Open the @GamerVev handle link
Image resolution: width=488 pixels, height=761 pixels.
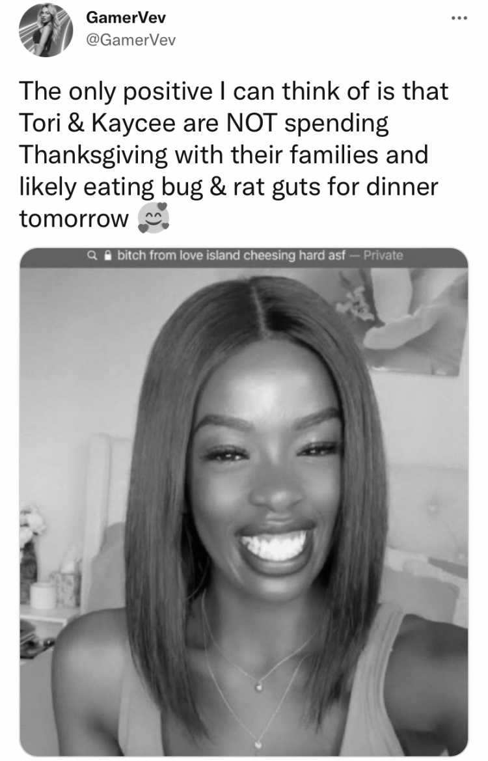pyautogui.click(x=131, y=40)
